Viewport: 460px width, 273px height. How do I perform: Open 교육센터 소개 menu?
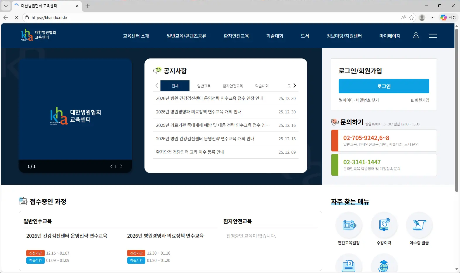[x=136, y=36]
